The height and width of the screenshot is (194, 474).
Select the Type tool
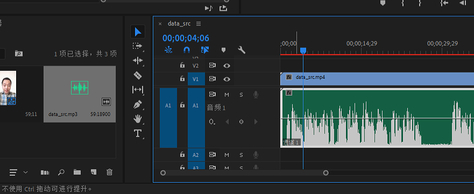coord(138,133)
